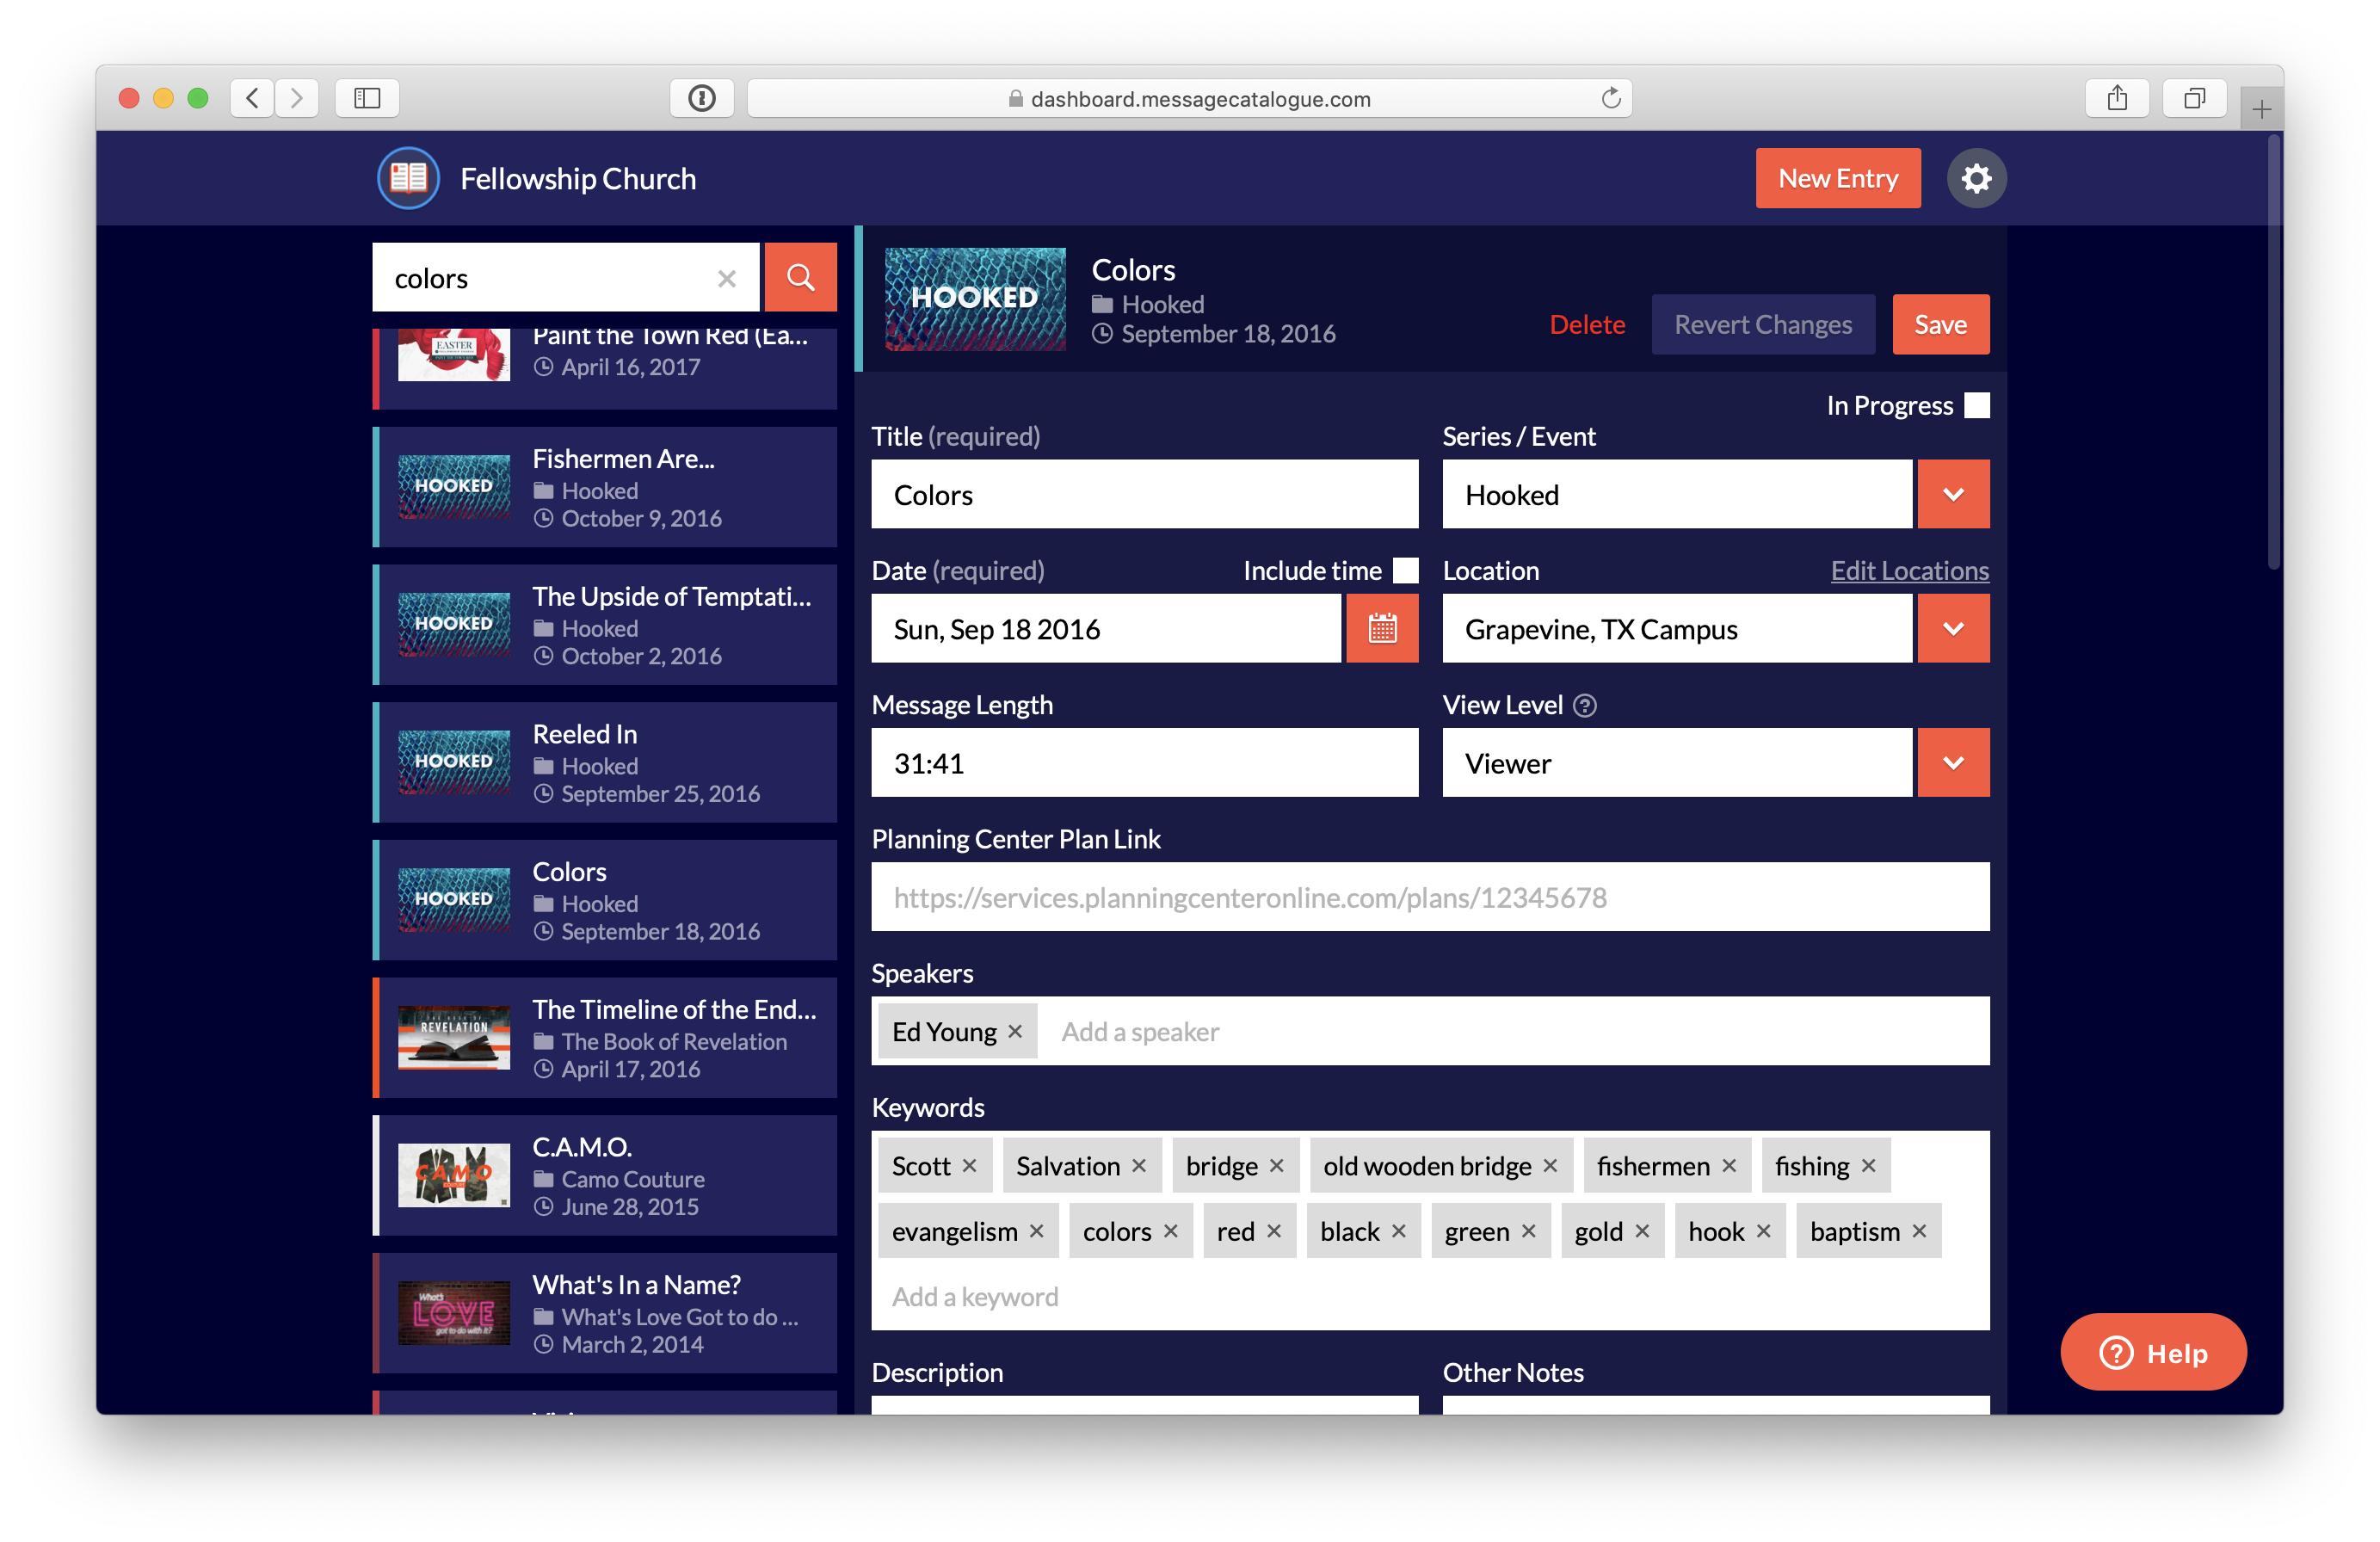Remove the hook keyword
The image size is (2380, 1542).
pyautogui.click(x=1764, y=1231)
